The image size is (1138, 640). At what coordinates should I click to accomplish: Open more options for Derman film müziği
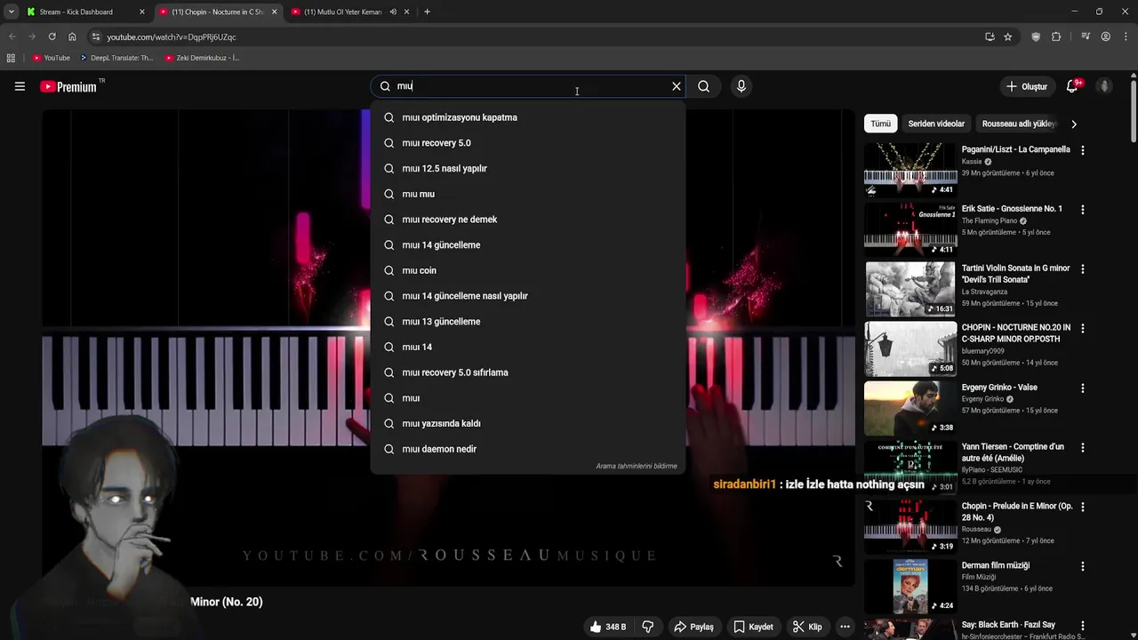click(1082, 566)
